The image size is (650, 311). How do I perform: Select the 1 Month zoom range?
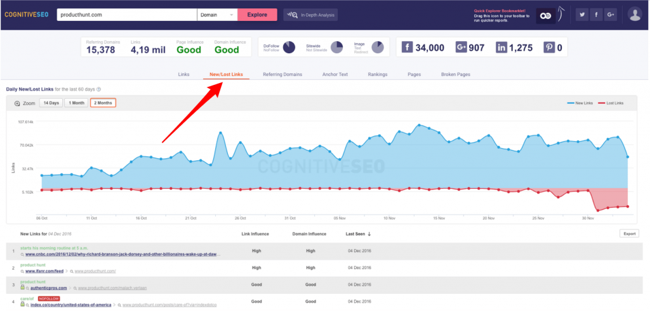click(76, 103)
